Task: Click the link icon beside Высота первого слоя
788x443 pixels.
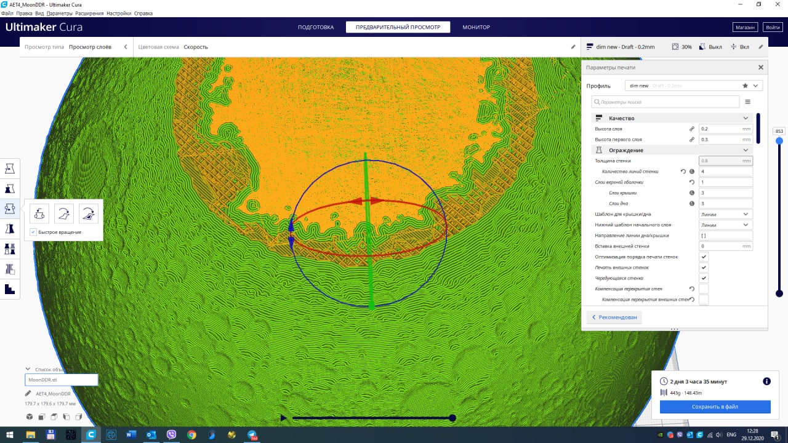Action: point(692,140)
